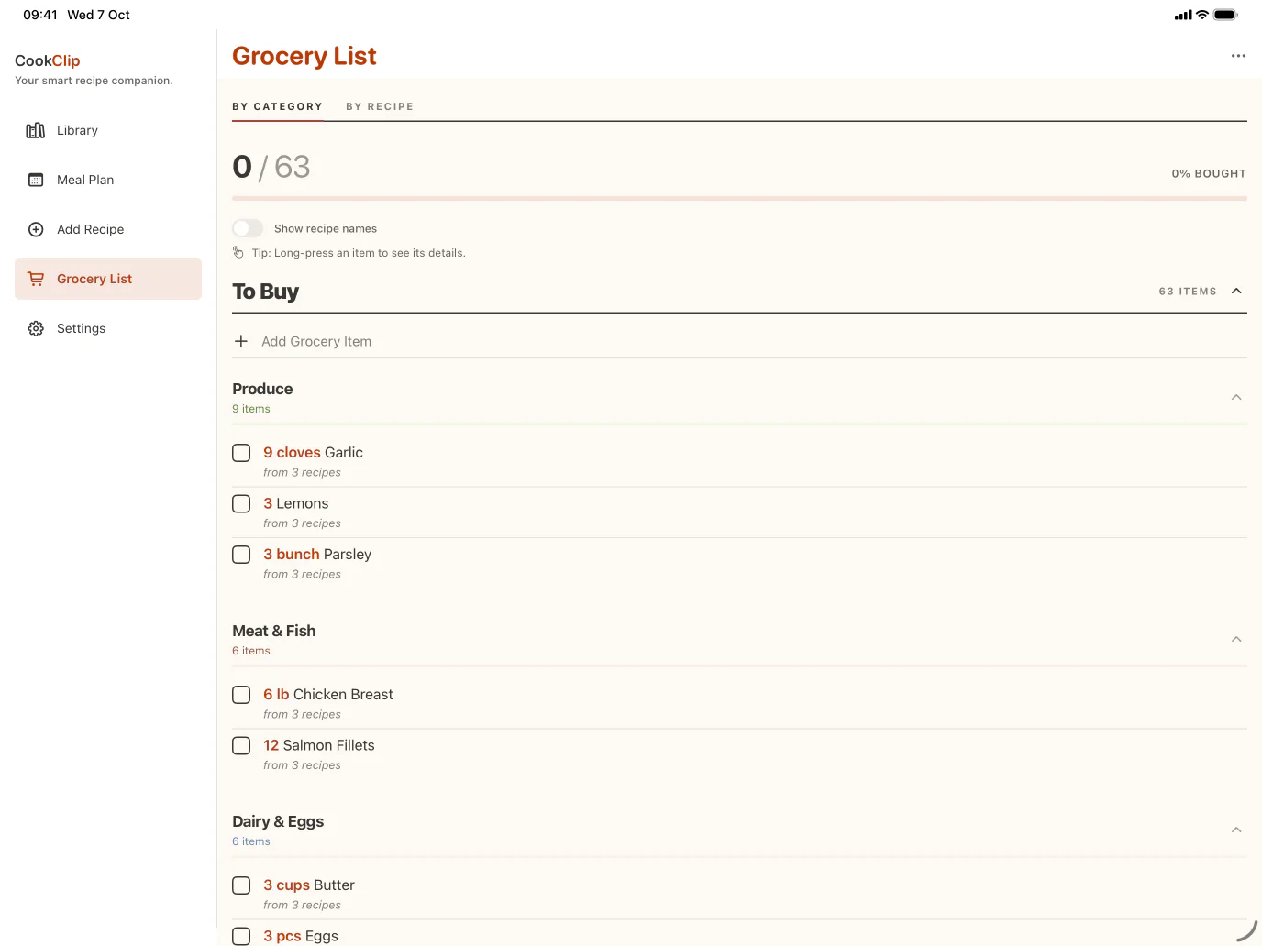Check off 3 pcs Eggs
Viewport: 1262px width, 946px height.
(x=241, y=936)
